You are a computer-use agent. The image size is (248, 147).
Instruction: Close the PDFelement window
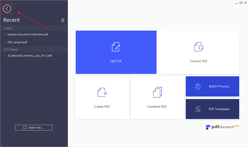[x=246, y=3]
